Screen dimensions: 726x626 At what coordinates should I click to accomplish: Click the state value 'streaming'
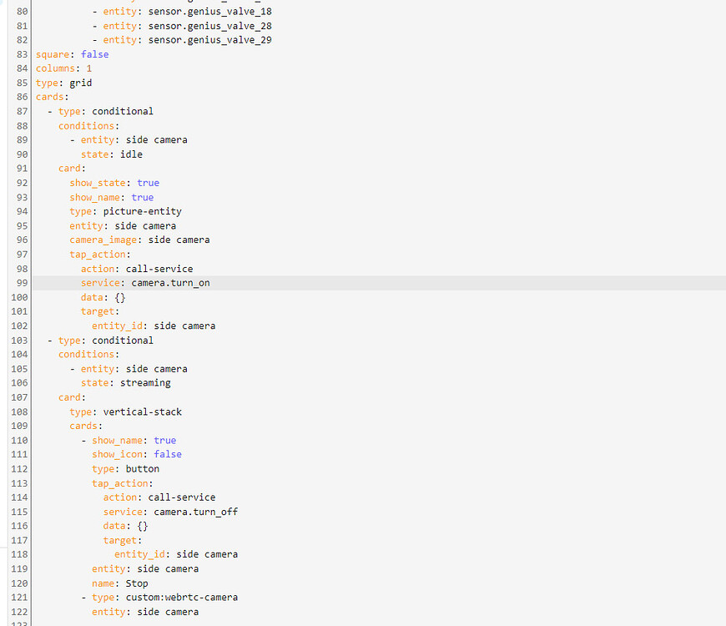(145, 383)
